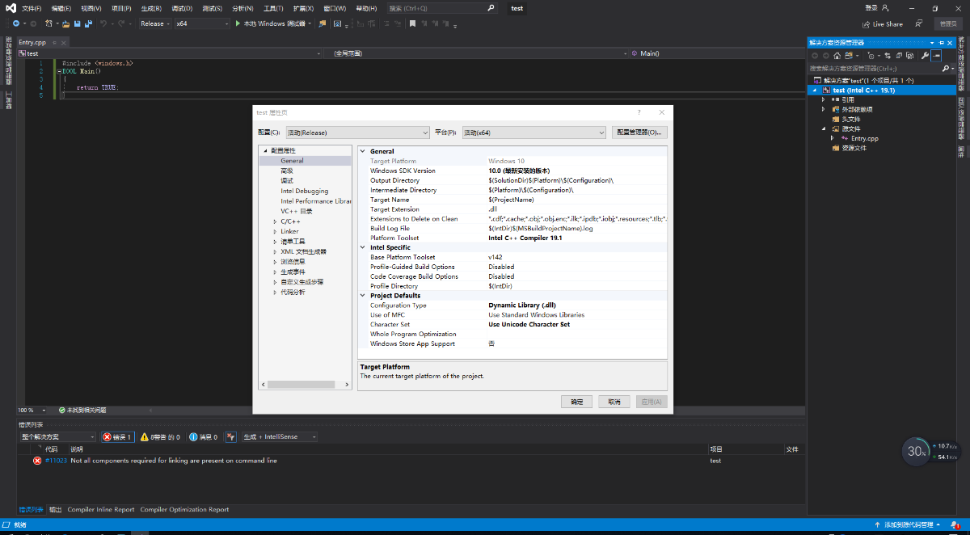Start debugging with the green play icon
Viewport: 970px width, 535px height.
click(x=238, y=23)
